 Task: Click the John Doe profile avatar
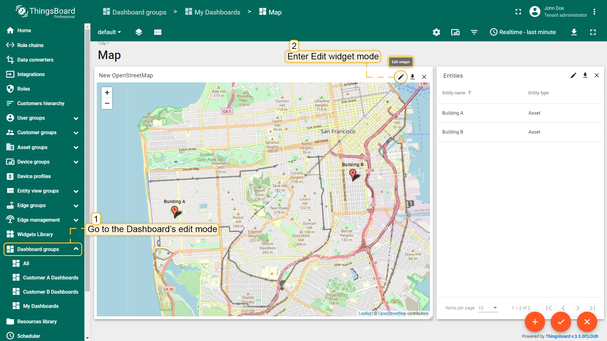click(x=535, y=12)
